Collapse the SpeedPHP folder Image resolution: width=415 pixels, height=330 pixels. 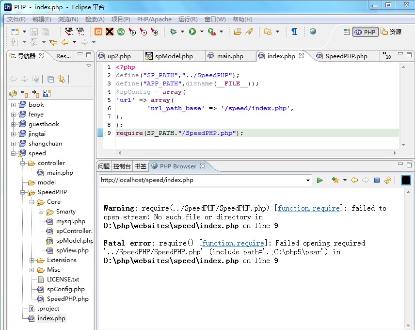coord(22,193)
